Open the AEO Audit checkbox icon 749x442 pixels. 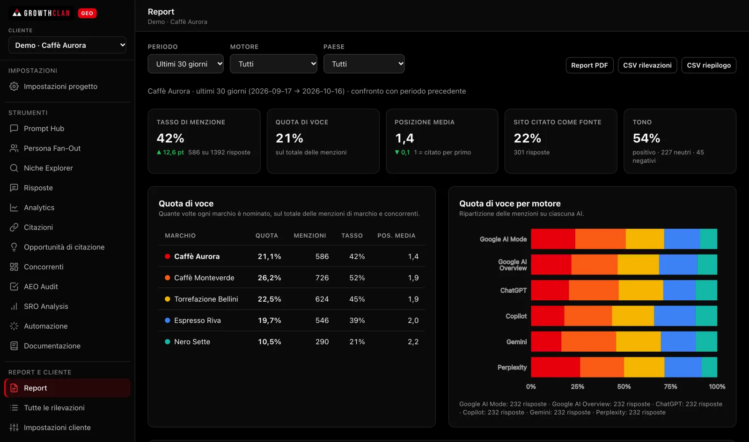pos(14,287)
